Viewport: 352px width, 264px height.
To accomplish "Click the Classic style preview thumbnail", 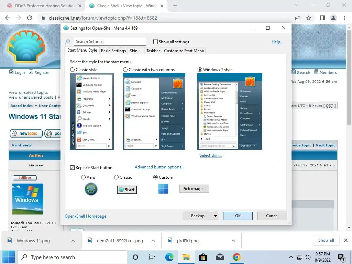I will click(92, 112).
